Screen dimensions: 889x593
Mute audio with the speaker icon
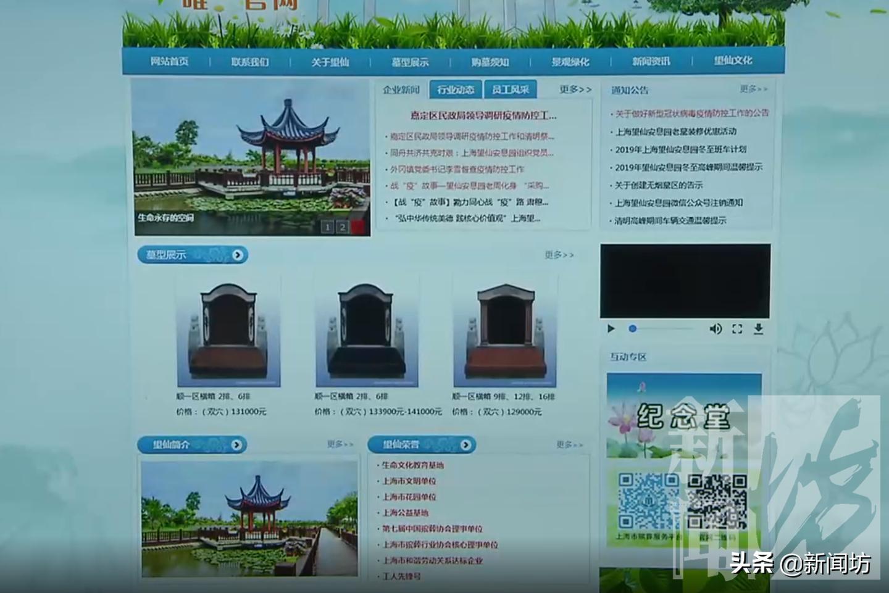coord(716,329)
